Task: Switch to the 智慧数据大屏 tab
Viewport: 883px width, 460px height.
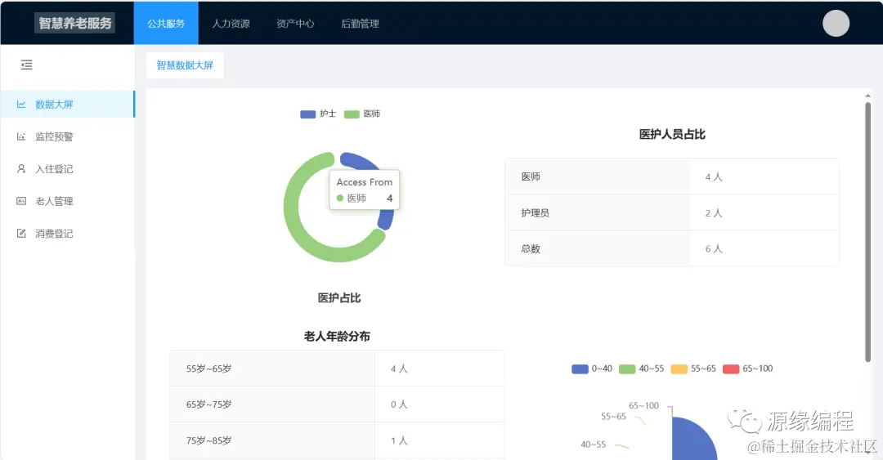Action: pos(185,65)
